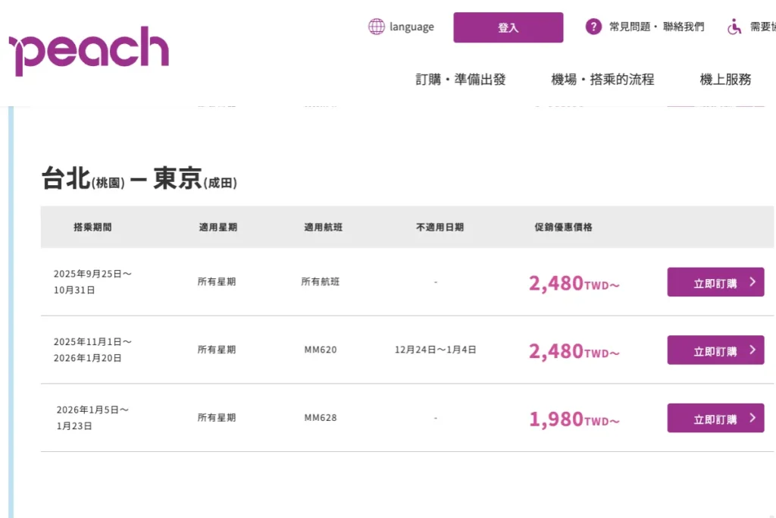Click the 2,480TWD price for MM620

pyautogui.click(x=574, y=351)
